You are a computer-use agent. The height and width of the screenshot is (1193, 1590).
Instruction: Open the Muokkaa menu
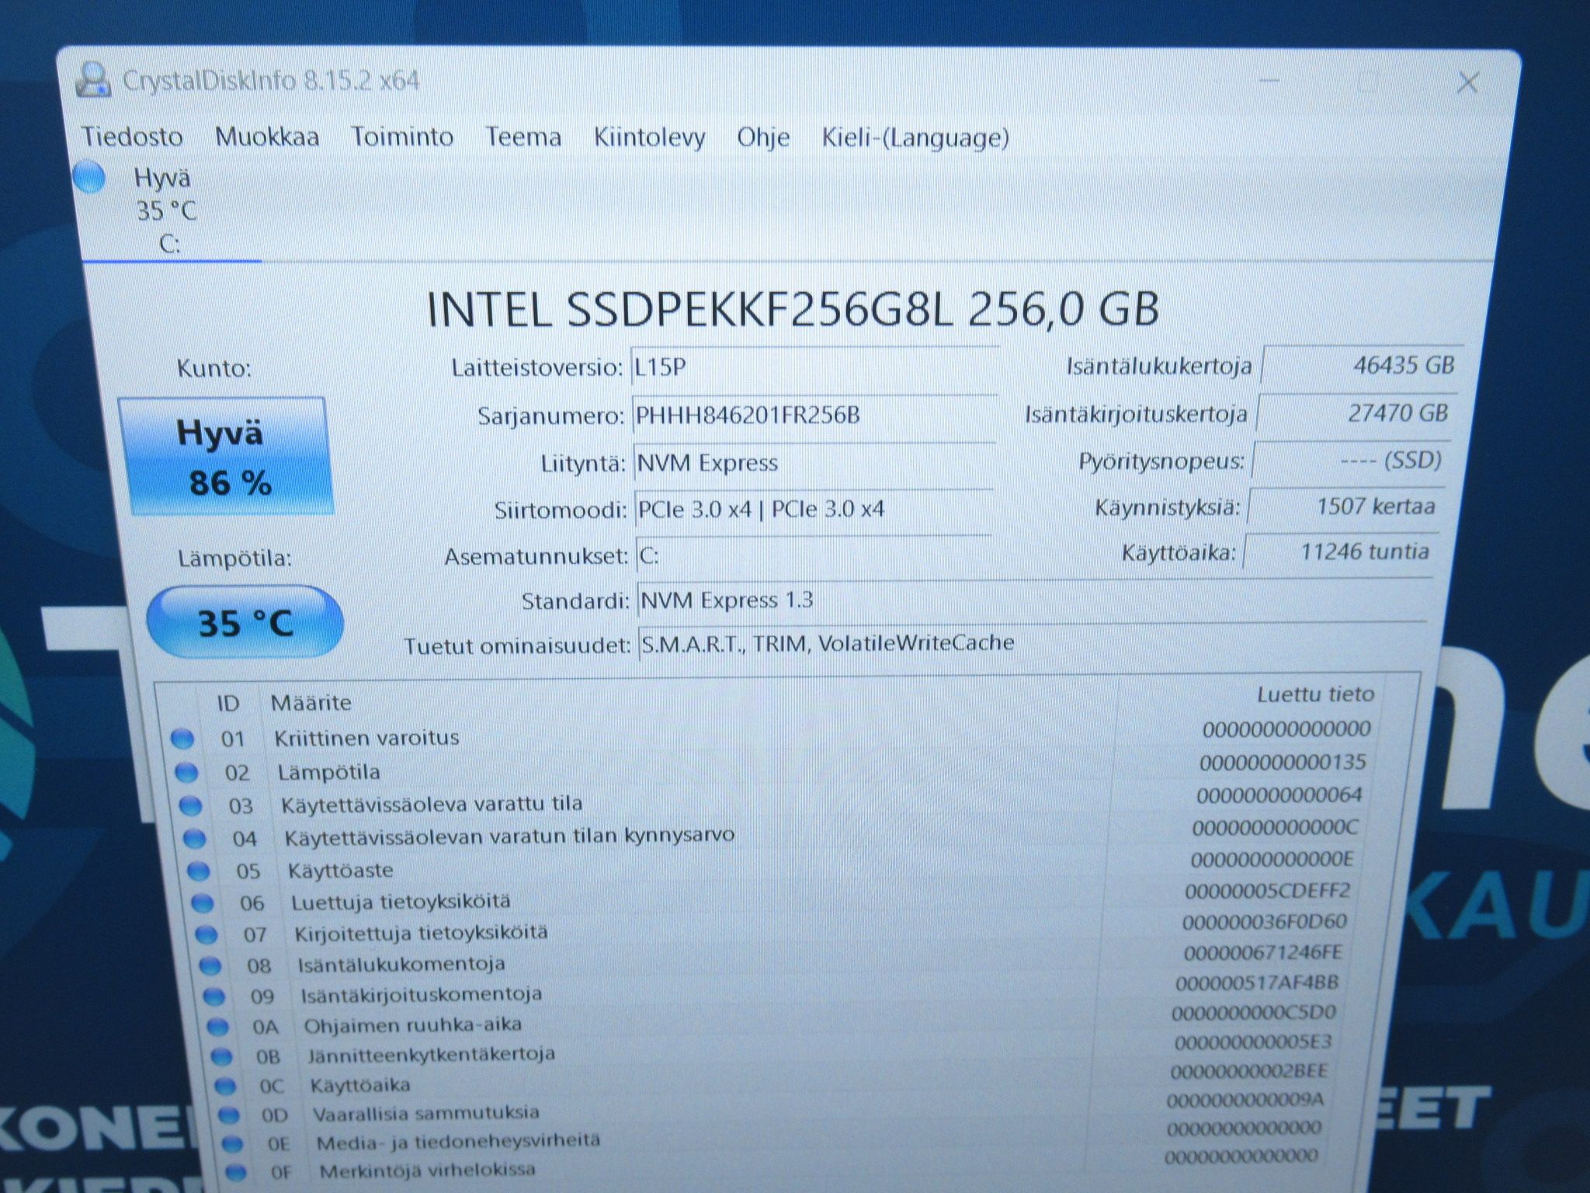267,137
